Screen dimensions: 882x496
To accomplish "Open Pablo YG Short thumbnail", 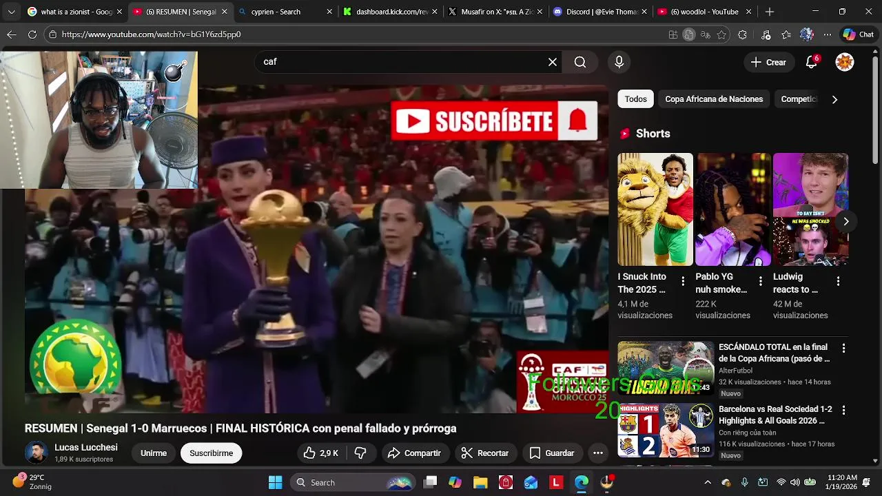I will point(732,209).
